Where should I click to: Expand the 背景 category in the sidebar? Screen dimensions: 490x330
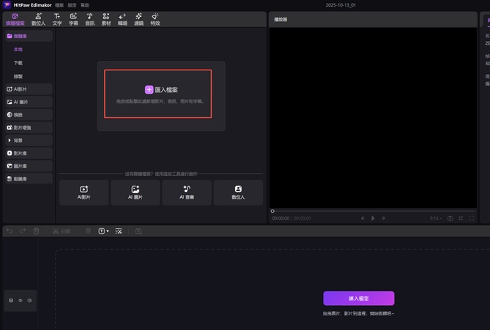[27, 140]
